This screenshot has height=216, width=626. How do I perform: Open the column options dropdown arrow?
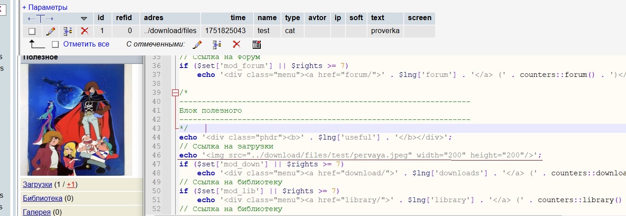click(84, 18)
